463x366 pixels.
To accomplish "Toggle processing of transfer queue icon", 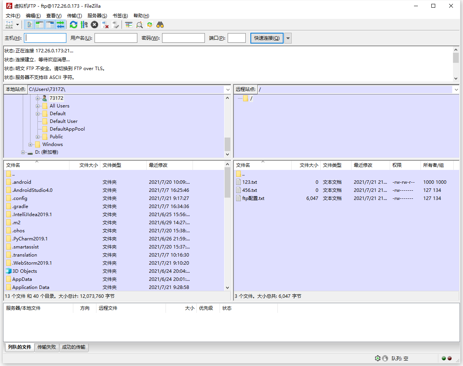I will (84, 25).
